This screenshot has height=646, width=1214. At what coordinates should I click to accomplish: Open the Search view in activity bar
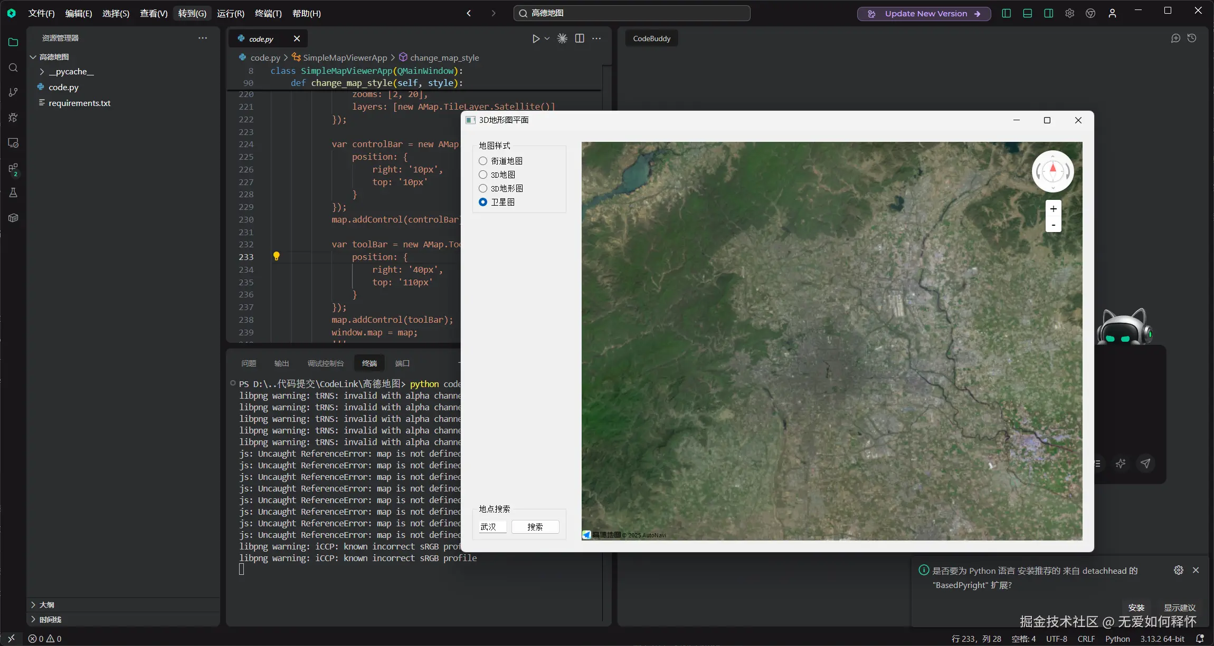(13, 68)
